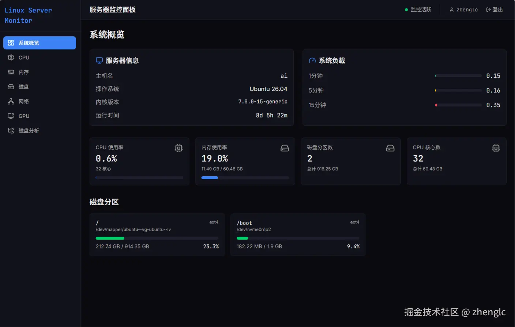Click the 212.74 GB / 914.35 GB text

click(x=123, y=247)
